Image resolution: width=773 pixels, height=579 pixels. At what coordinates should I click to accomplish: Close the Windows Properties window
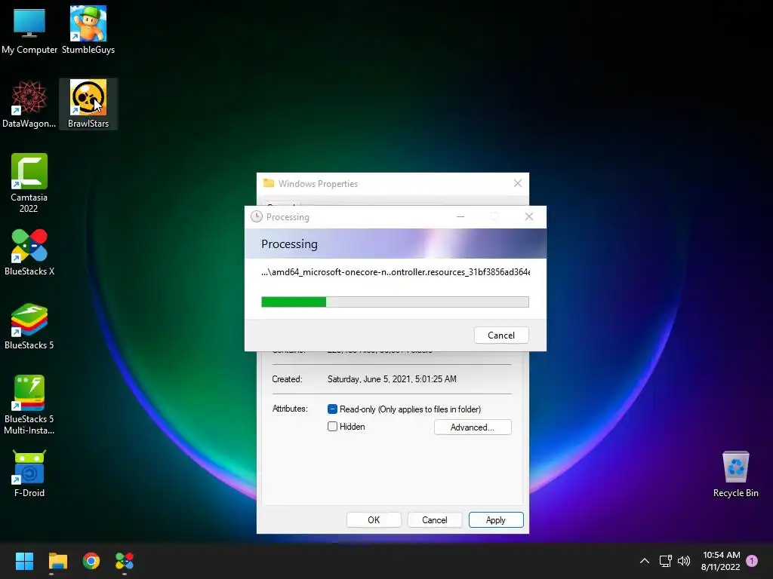tap(518, 184)
